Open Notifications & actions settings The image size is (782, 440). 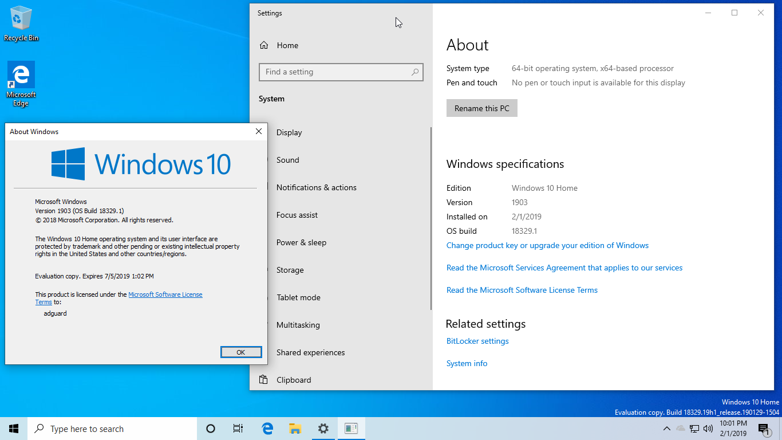click(x=317, y=187)
